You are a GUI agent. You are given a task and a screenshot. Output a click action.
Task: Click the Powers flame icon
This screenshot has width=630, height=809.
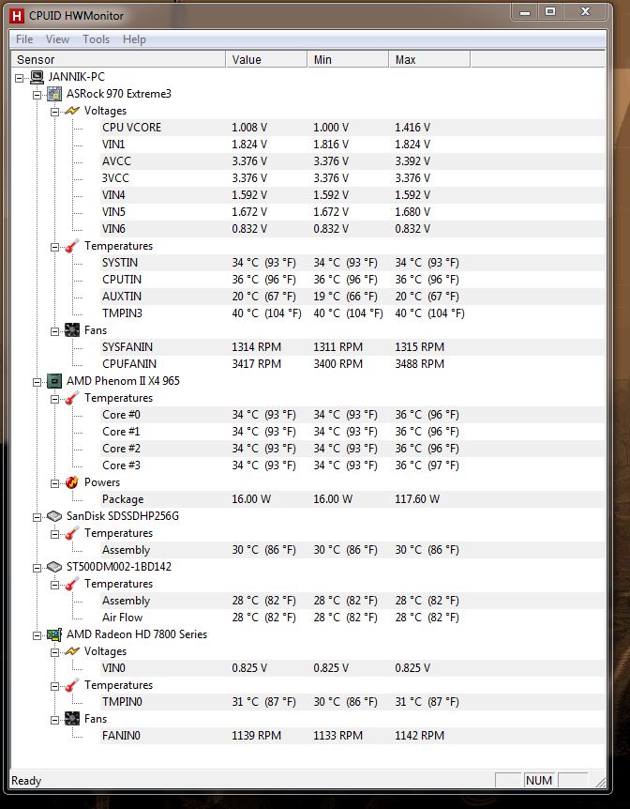pos(72,482)
